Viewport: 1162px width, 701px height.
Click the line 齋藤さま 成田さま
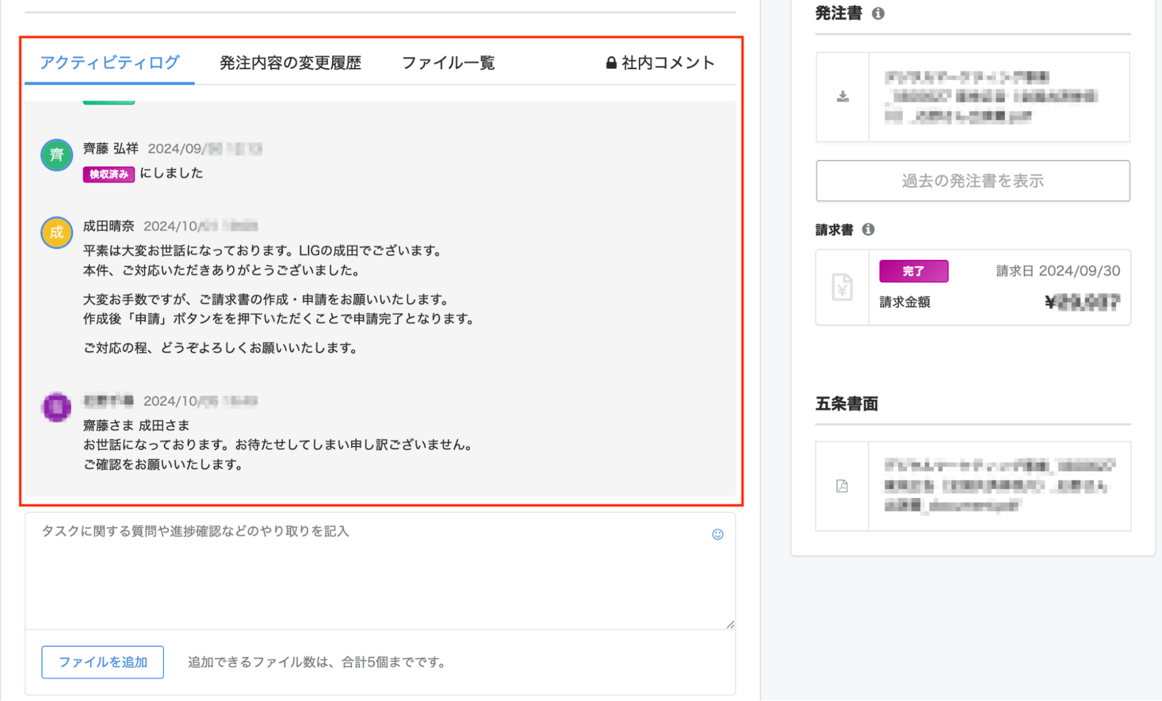click(x=136, y=425)
